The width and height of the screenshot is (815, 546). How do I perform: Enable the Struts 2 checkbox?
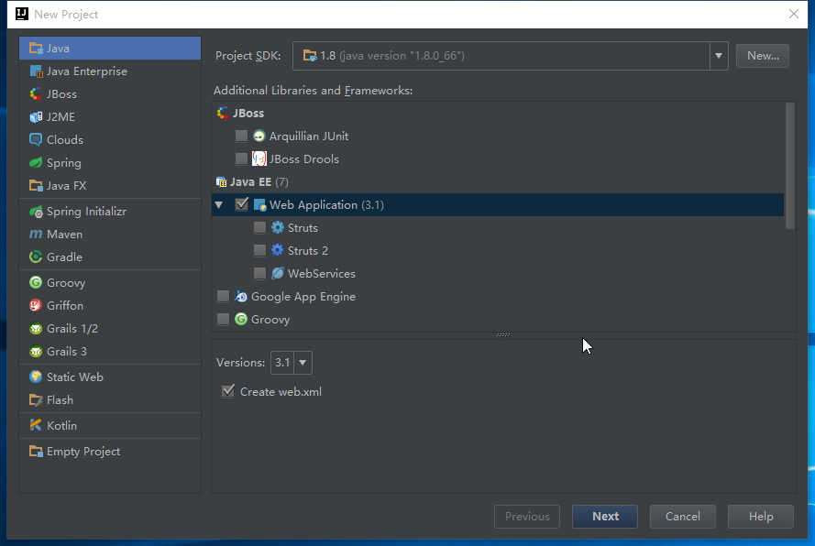[260, 251]
